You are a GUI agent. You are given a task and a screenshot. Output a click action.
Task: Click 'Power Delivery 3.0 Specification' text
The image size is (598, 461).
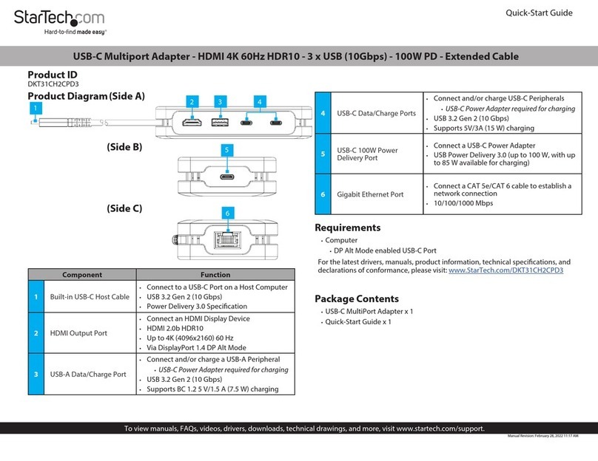click(x=197, y=306)
